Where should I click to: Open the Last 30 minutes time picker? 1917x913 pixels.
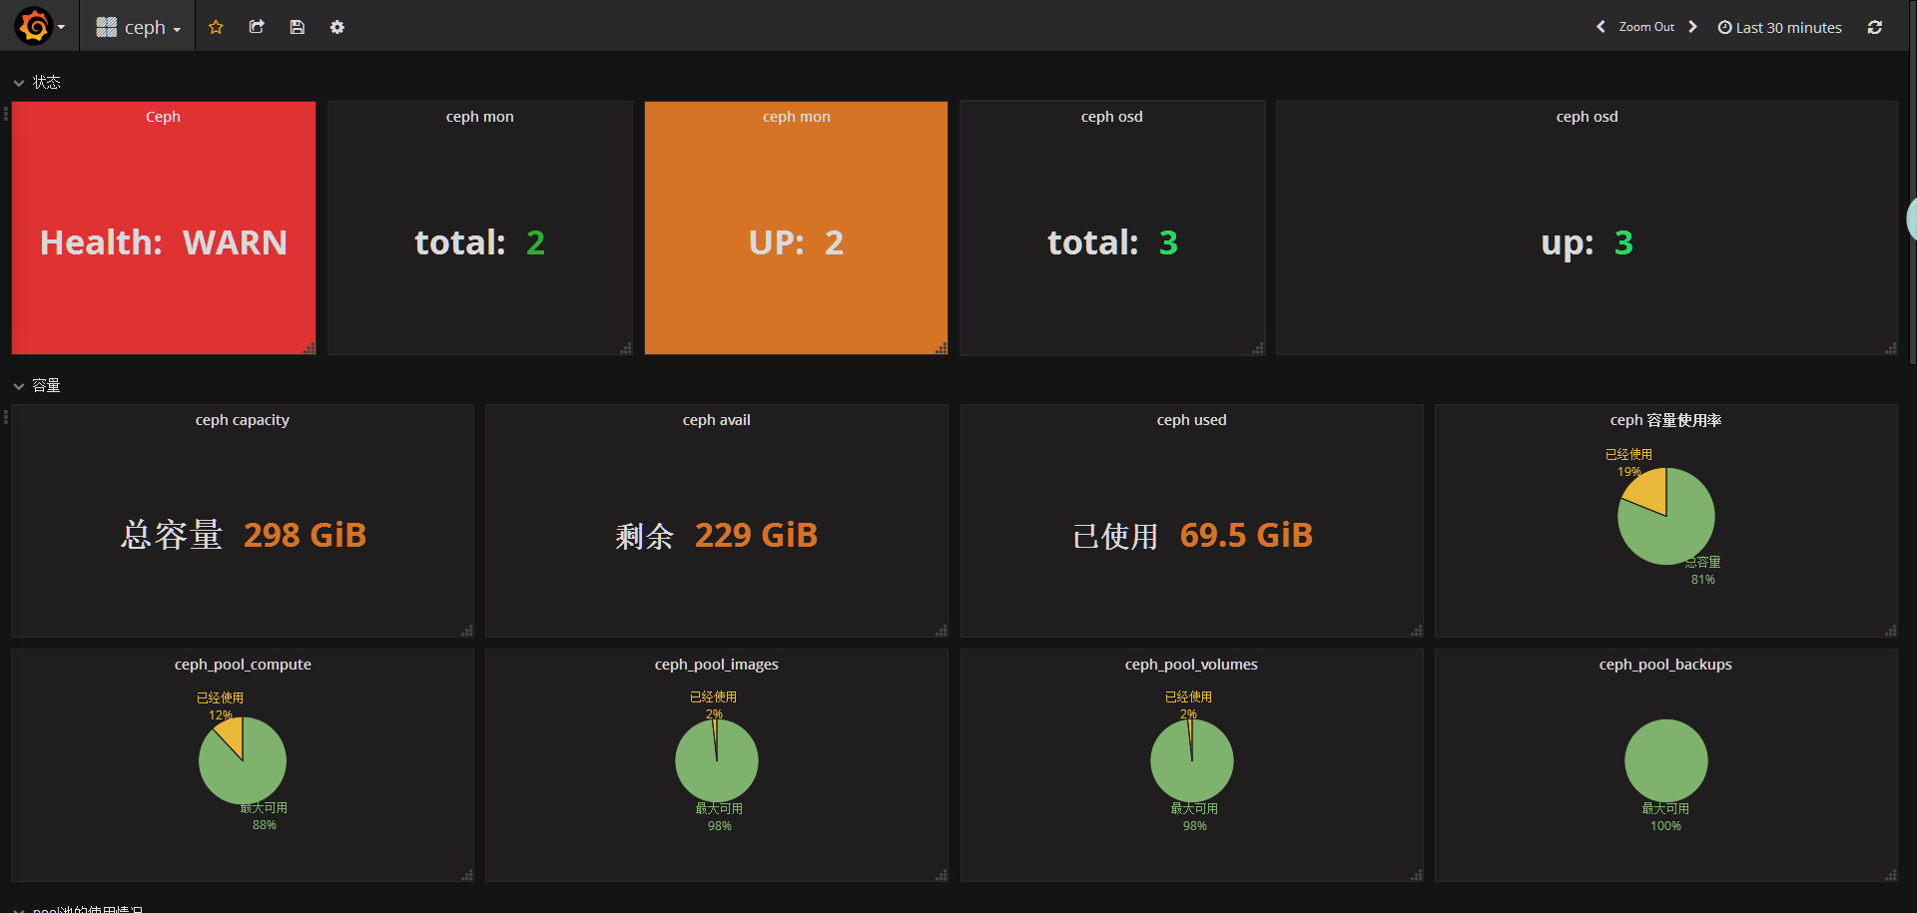[1779, 27]
